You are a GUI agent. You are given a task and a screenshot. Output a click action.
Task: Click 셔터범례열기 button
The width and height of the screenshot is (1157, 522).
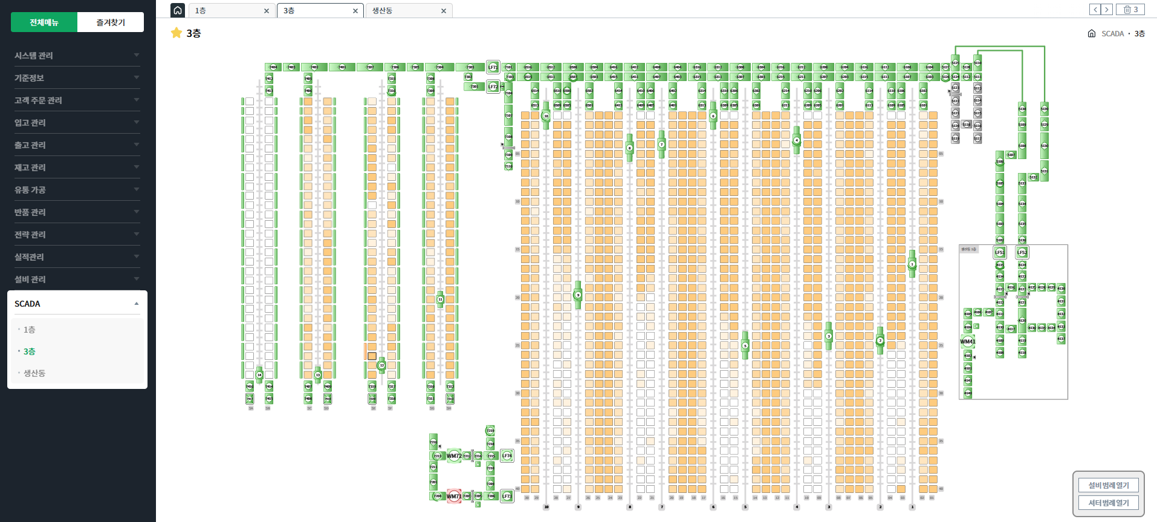[x=1109, y=503]
